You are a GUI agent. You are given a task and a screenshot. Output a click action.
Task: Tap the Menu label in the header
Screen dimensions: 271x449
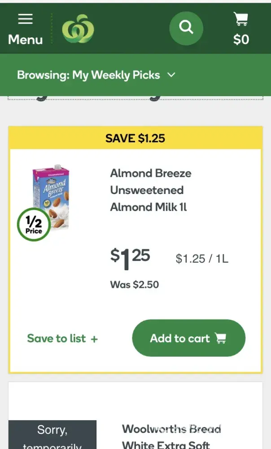tap(25, 40)
